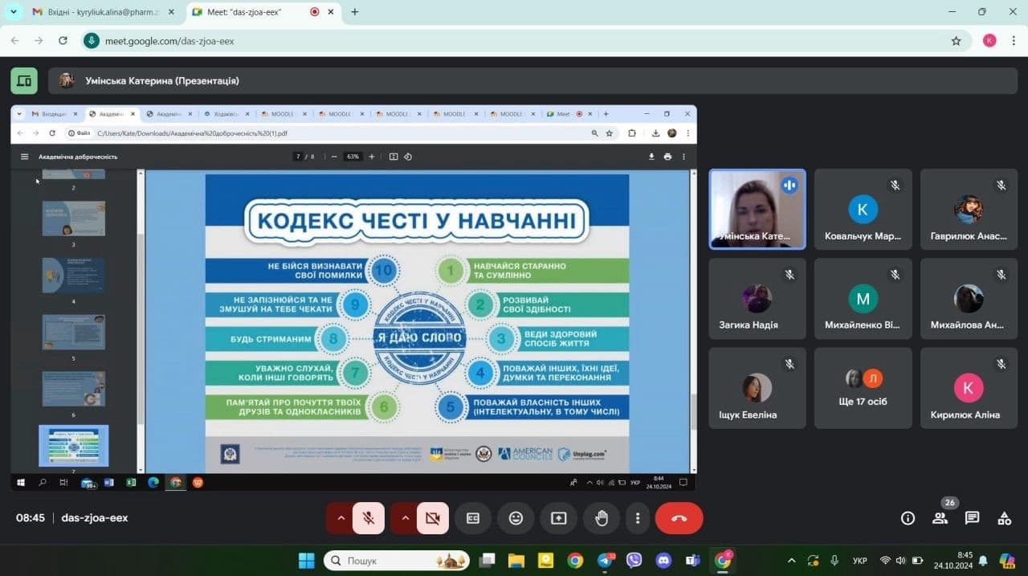The width and height of the screenshot is (1028, 576).
Task: Open Discord from the taskbar
Action: click(x=663, y=560)
